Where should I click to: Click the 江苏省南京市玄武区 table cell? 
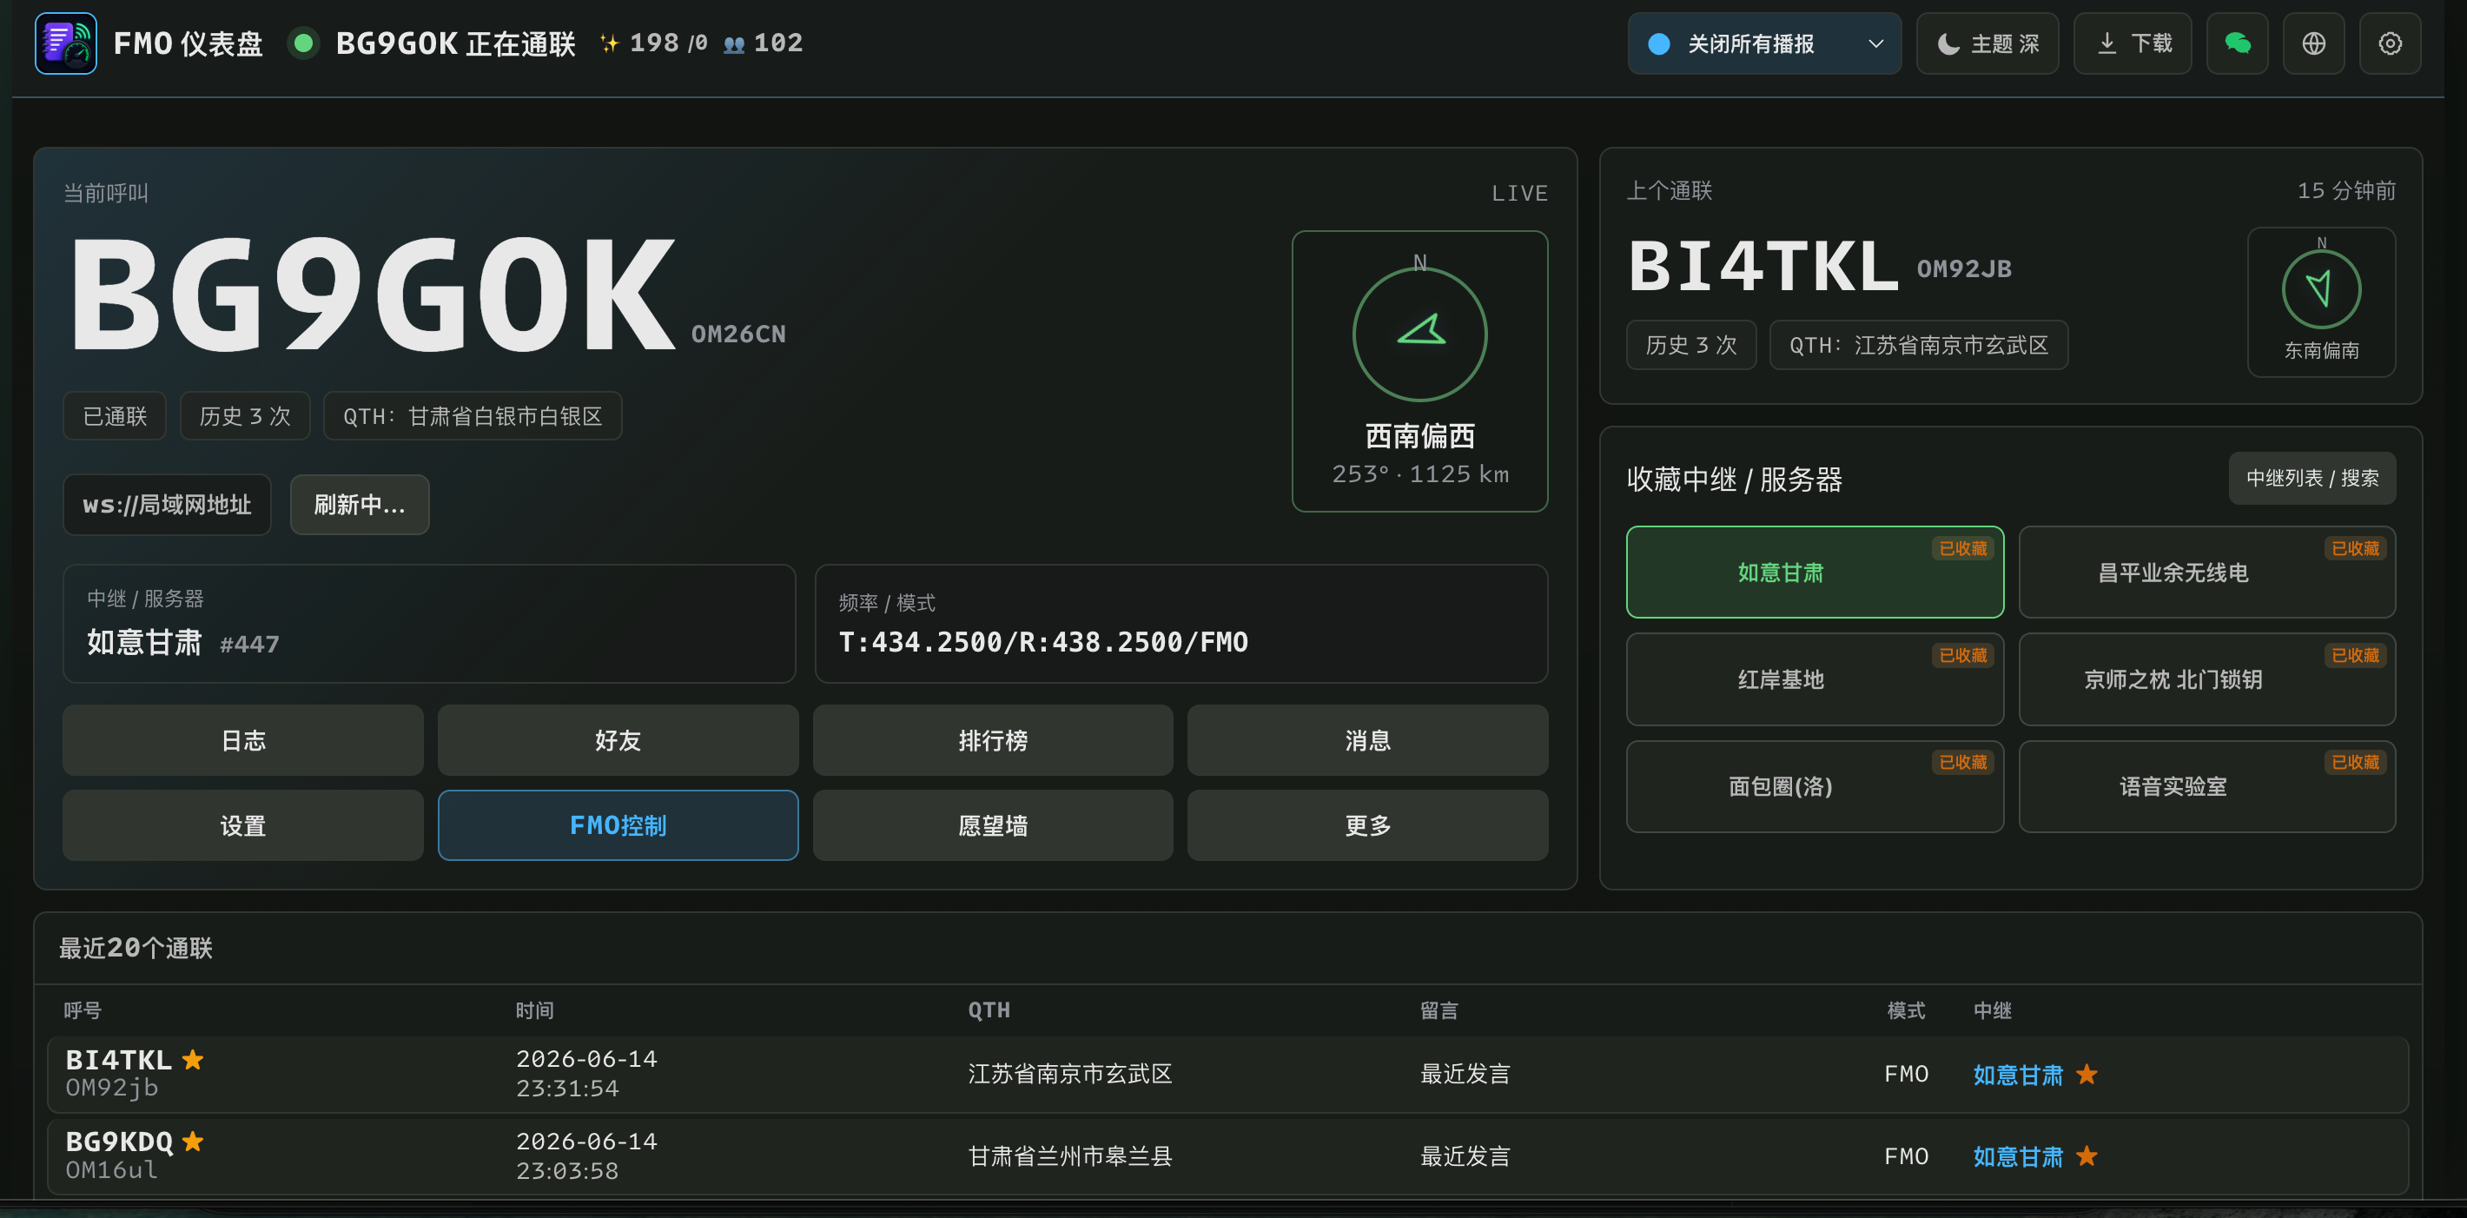click(x=1069, y=1074)
